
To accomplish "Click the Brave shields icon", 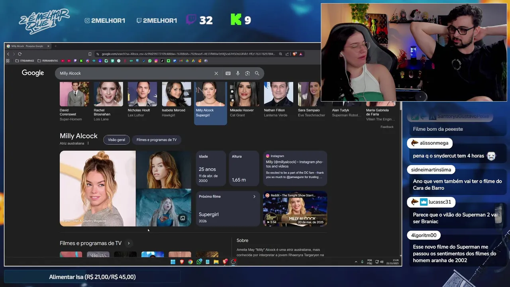I will (294, 54).
